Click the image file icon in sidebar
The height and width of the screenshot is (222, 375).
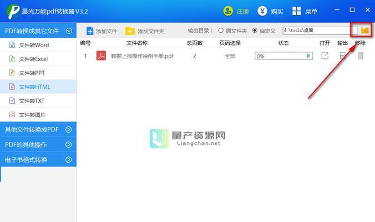coord(12,114)
